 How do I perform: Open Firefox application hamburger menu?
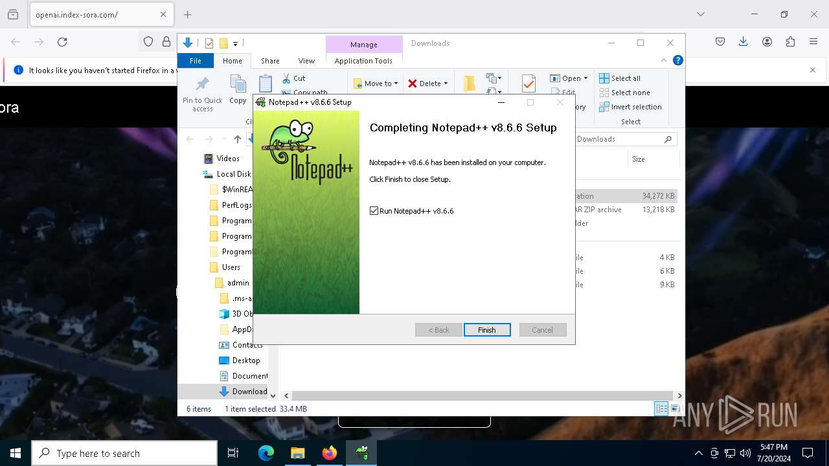tap(813, 42)
